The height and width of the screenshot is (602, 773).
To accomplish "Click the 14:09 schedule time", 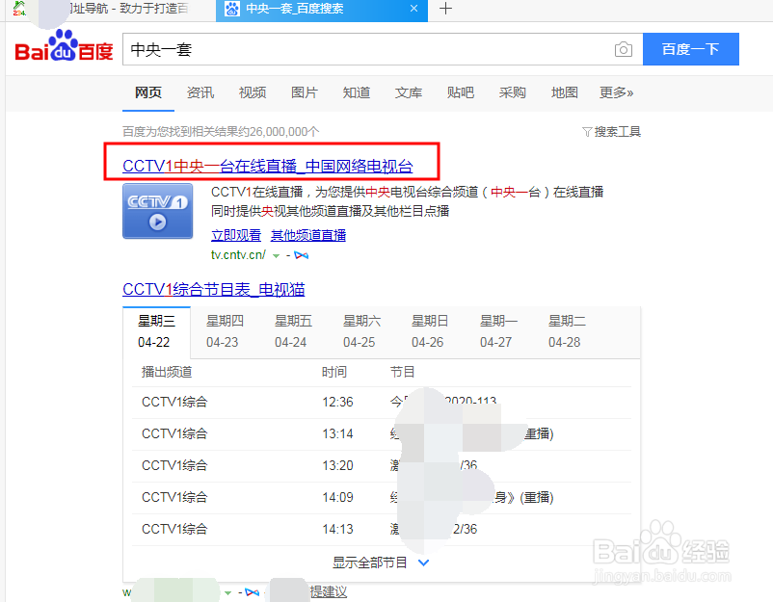I will click(x=337, y=497).
